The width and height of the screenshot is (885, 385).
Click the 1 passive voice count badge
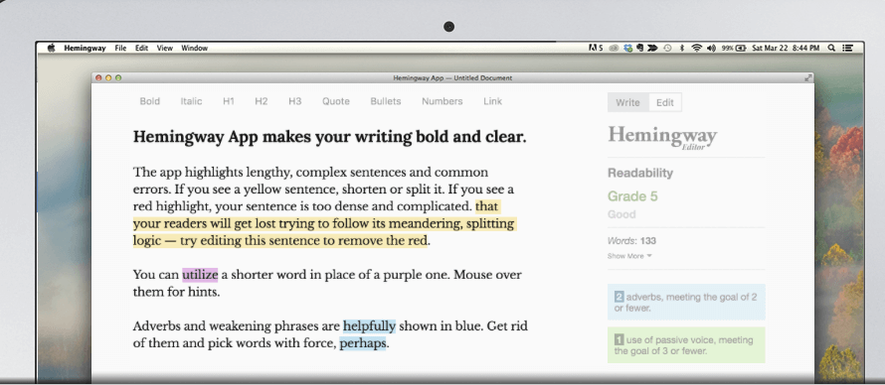point(619,340)
